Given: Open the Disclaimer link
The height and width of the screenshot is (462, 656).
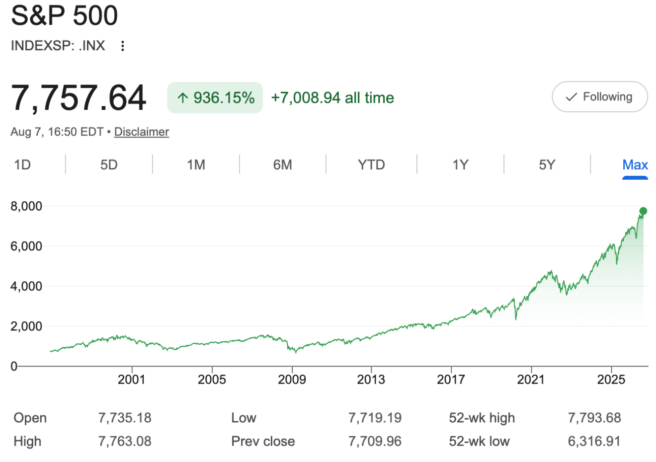Looking at the screenshot, I should 142,132.
